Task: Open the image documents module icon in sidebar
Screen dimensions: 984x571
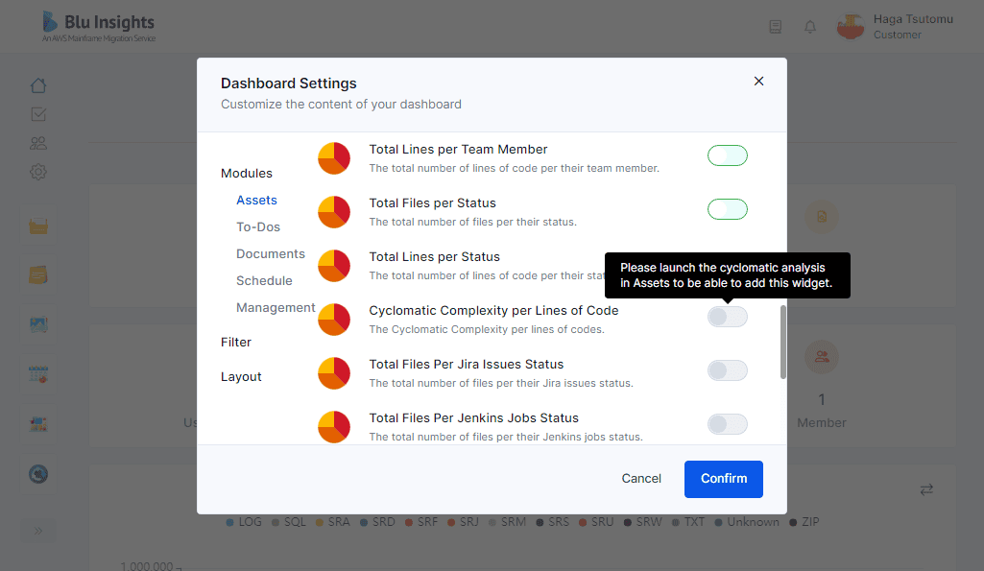Action: point(38,324)
